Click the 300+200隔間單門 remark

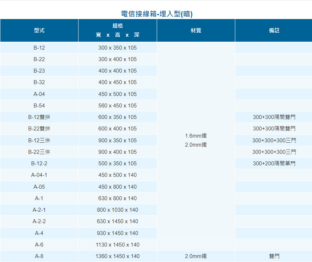(x=274, y=164)
